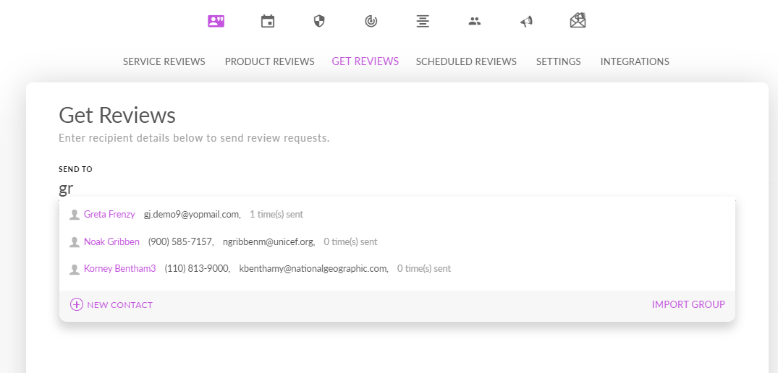Click the New Contact button

coord(111,304)
